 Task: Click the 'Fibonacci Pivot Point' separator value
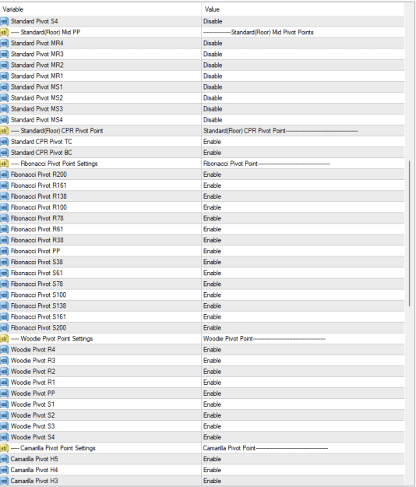click(x=266, y=164)
